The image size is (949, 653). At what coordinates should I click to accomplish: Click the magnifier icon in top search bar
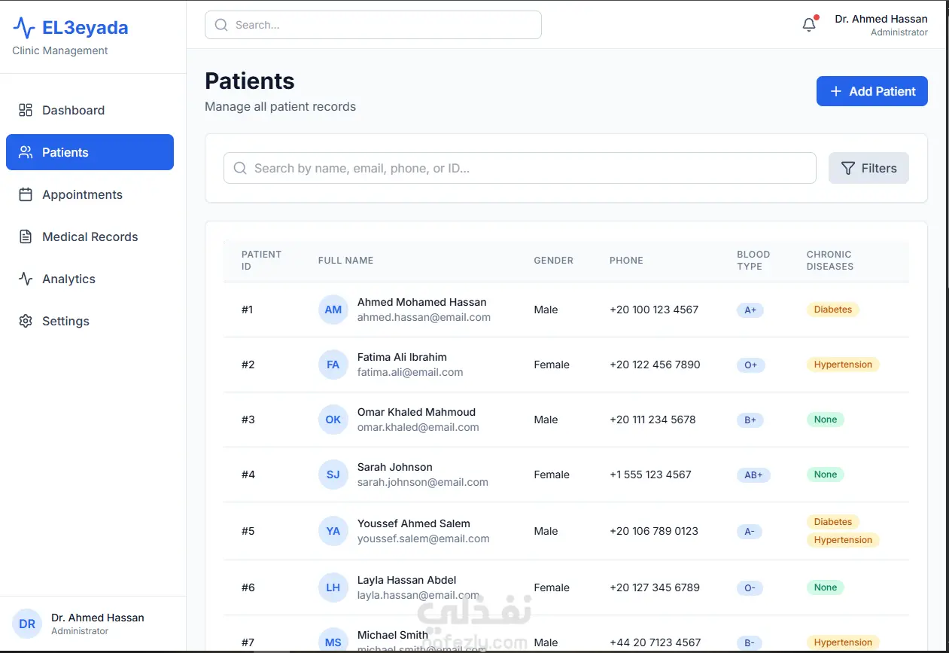[x=221, y=25]
